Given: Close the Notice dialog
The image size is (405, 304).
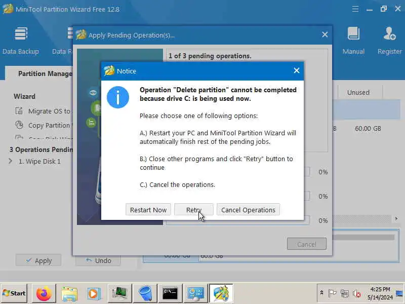Looking at the screenshot, I should [296, 70].
